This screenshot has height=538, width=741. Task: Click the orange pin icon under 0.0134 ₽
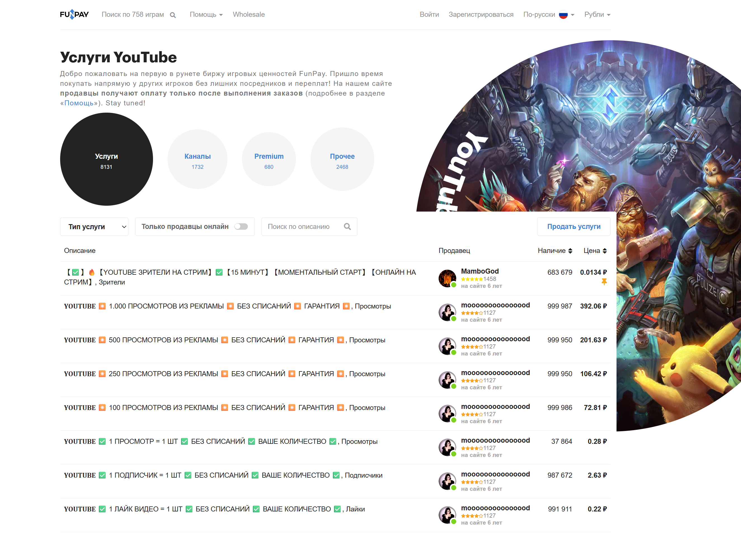604,282
